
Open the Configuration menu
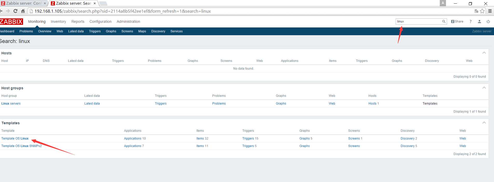(x=100, y=21)
